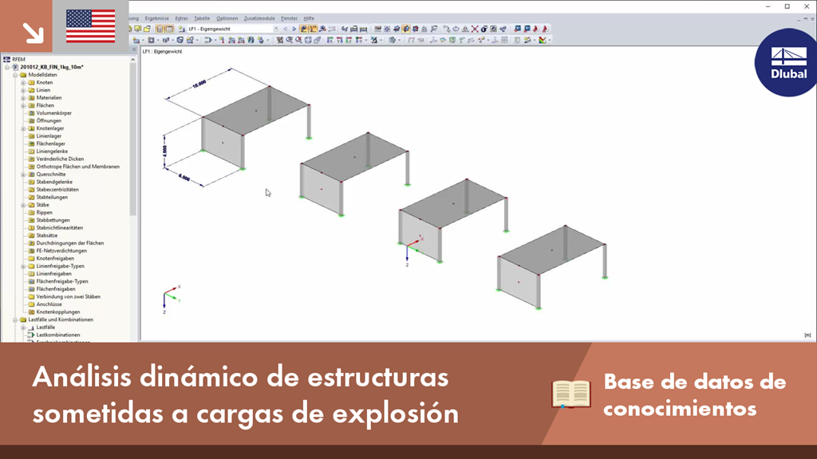The image size is (817, 459).
Task: Expand the Linien tree node
Action: pos(23,91)
